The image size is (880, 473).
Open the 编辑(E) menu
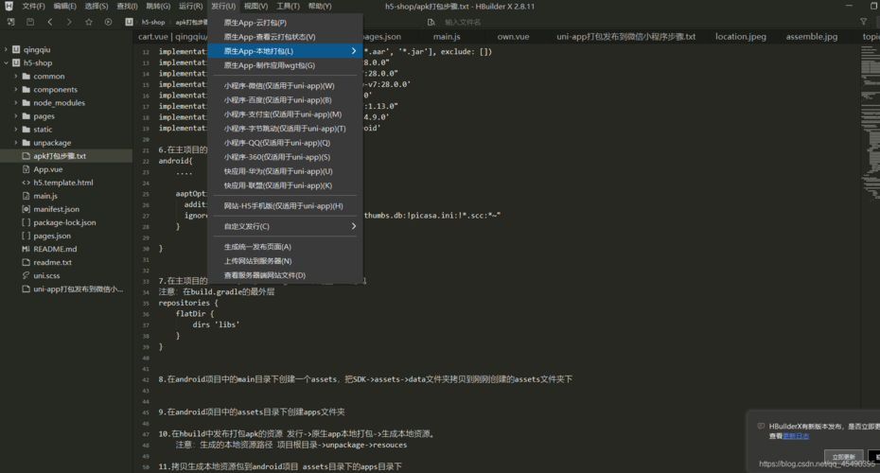tap(65, 7)
